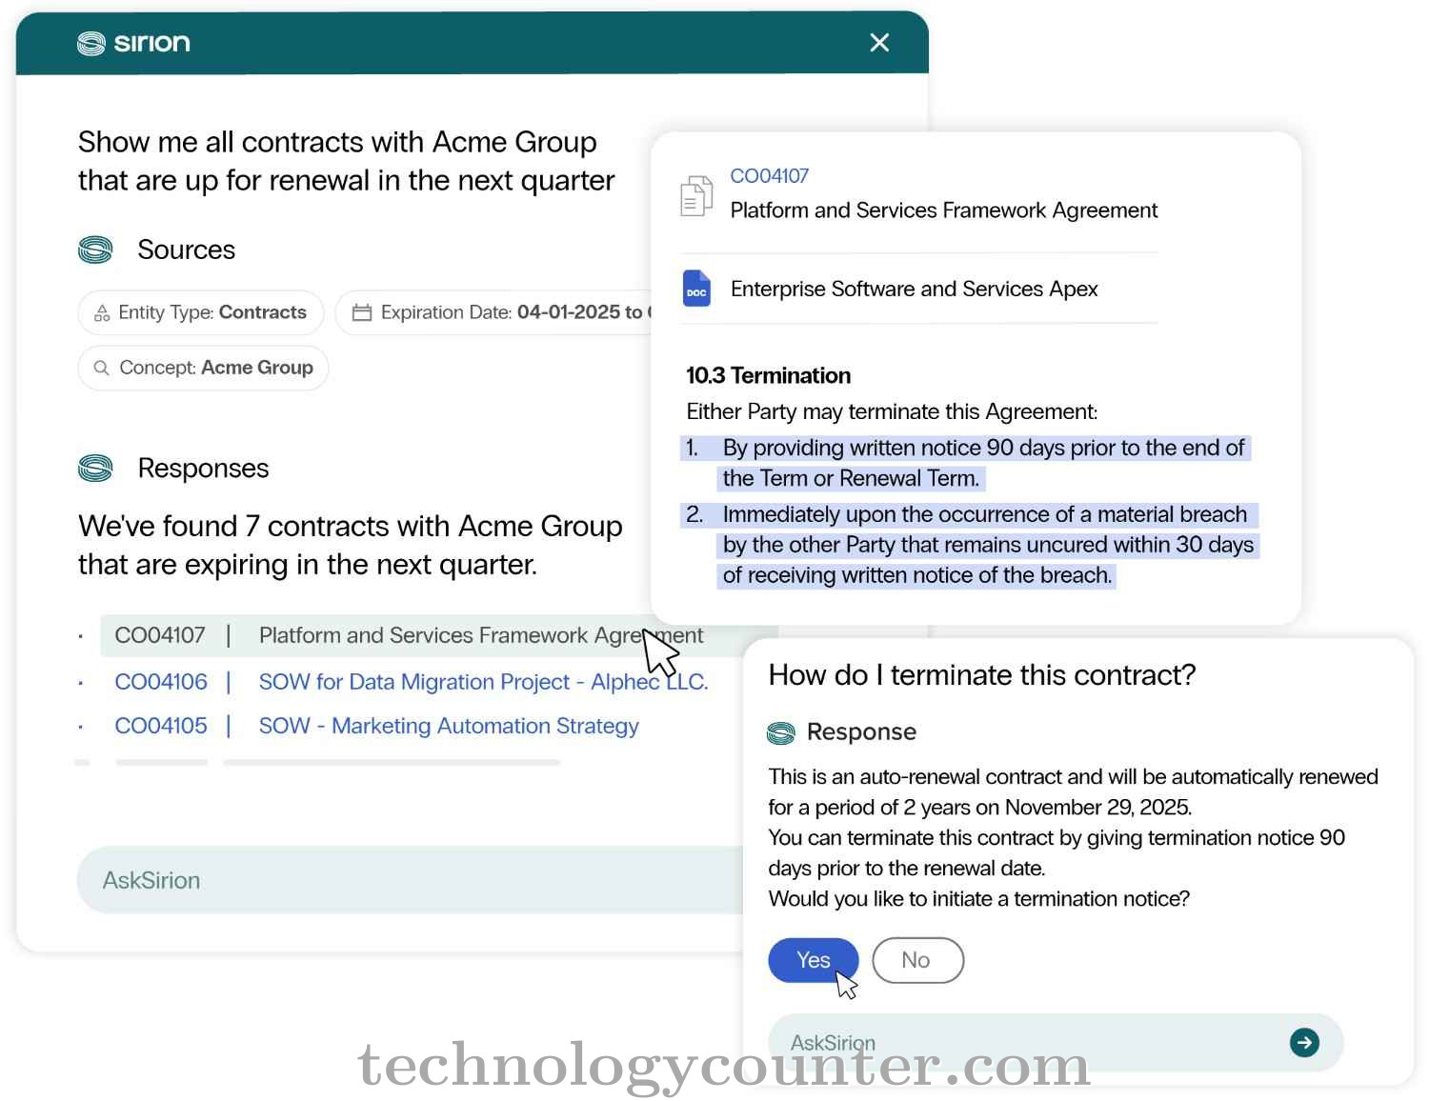
Task: Click the Sirion icon beside Sources
Action: point(95,250)
